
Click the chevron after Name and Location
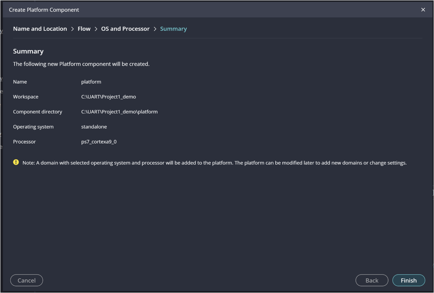[72, 29]
